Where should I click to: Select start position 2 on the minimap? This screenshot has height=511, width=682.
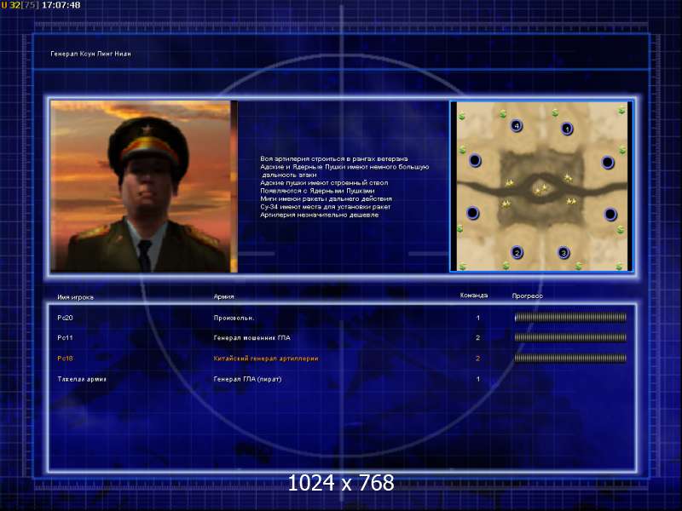tap(517, 252)
